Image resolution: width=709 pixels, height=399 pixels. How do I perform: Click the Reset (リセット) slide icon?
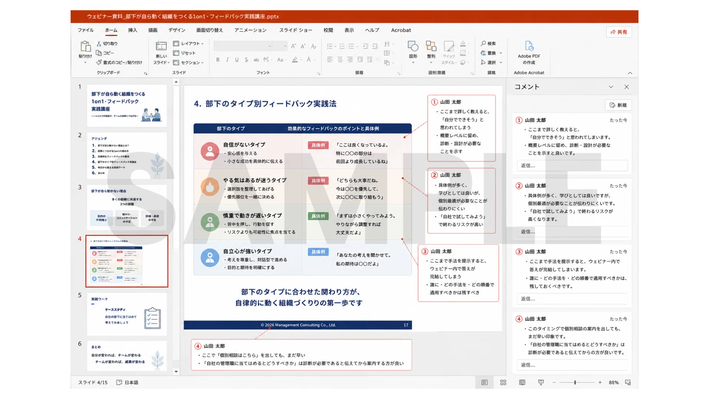(176, 53)
